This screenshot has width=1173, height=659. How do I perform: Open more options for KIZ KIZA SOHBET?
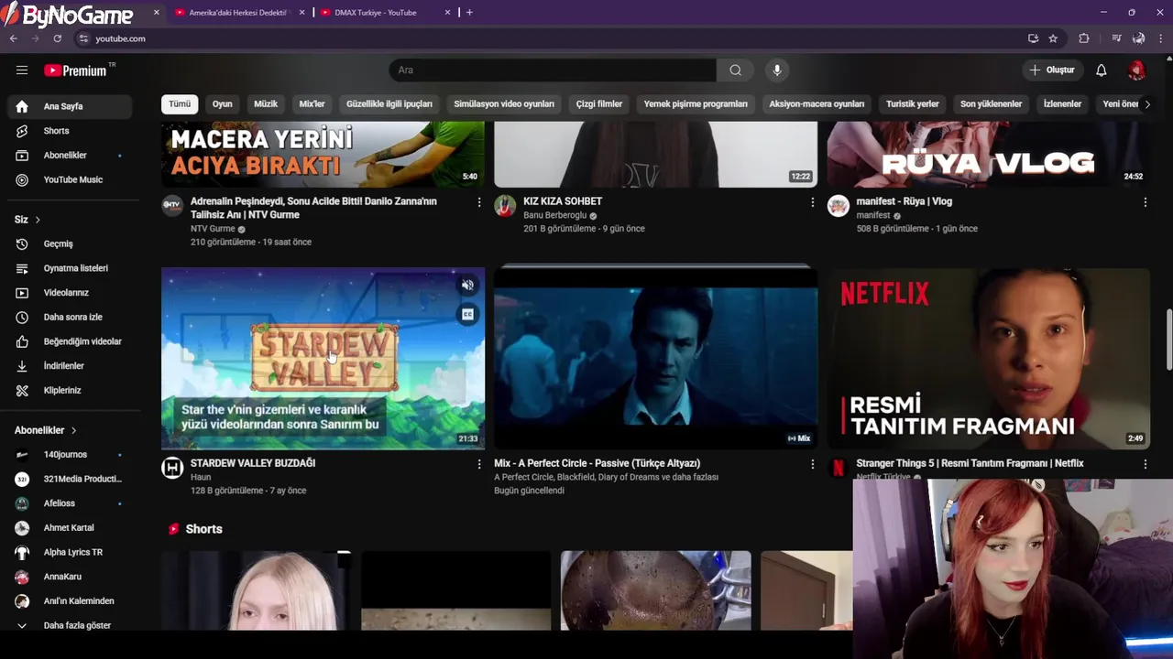pos(812,202)
